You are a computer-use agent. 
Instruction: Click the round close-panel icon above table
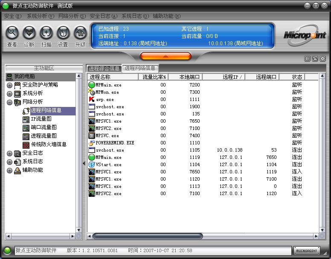click(x=323, y=59)
